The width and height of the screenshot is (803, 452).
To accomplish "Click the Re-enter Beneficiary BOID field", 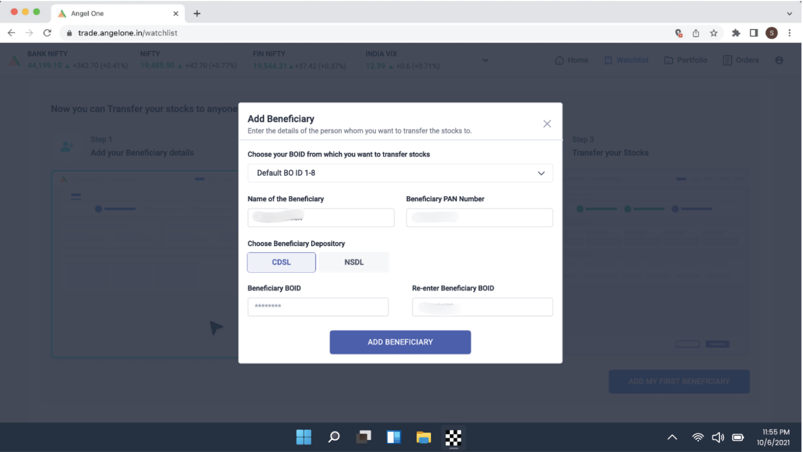I will (482, 307).
